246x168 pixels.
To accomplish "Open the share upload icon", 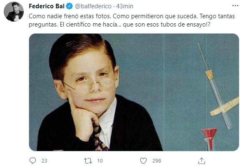I will [201, 161].
